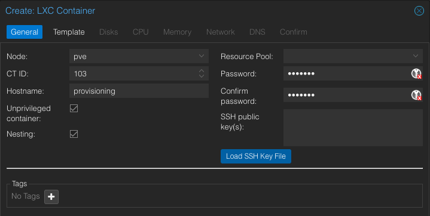430x216 pixels.
Task: Open the Disks tab
Action: (x=109, y=32)
